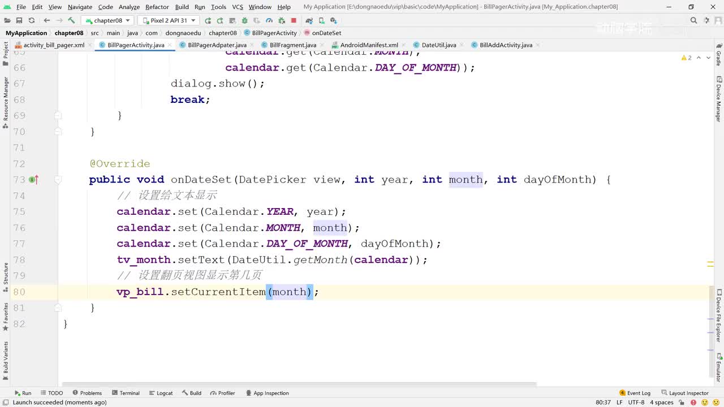Screen dimensions: 724x407
Task: Click MyApplication in the breadcrumb
Action: pyautogui.click(x=26, y=33)
